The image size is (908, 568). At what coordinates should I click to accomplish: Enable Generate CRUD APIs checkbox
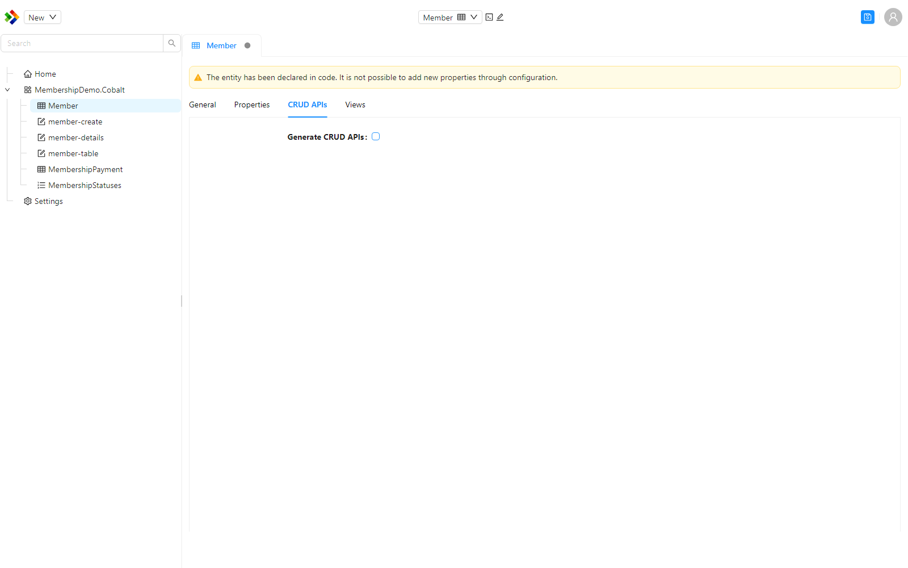[x=376, y=136]
